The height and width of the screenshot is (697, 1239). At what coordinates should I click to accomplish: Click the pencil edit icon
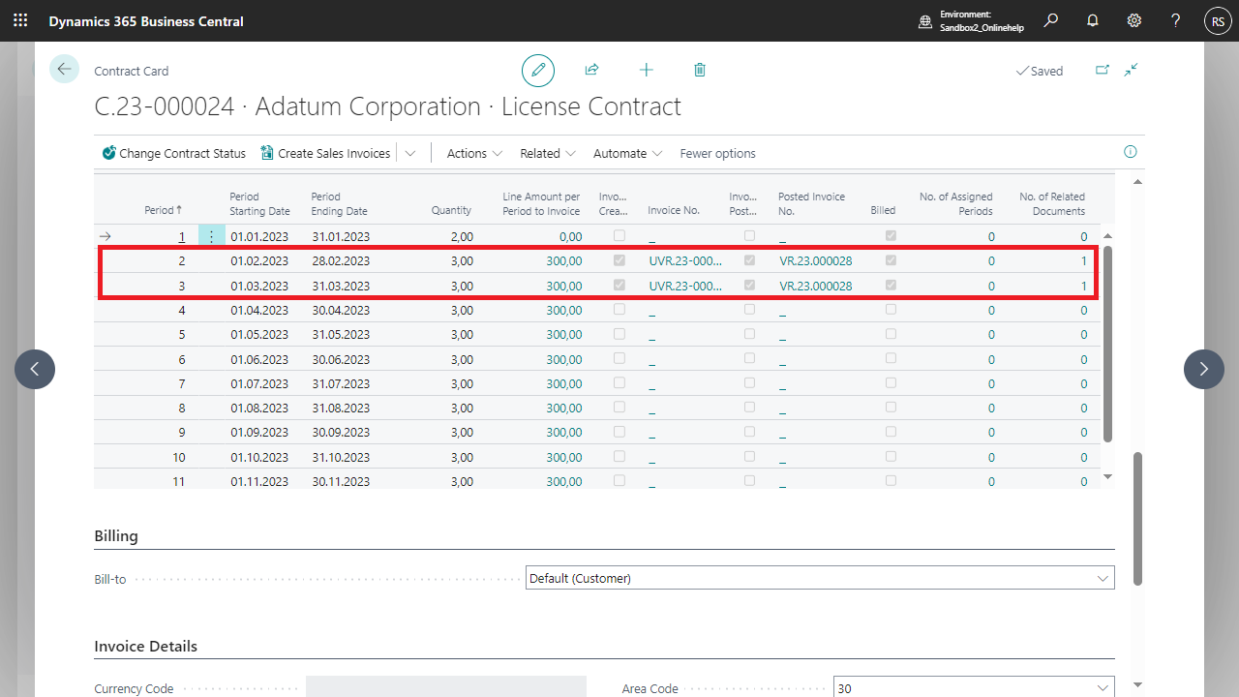[x=538, y=71]
